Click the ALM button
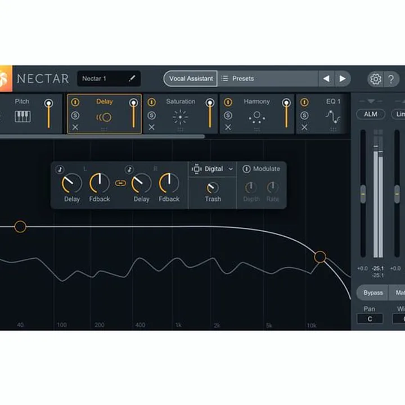405x405 pixels. coord(371,114)
